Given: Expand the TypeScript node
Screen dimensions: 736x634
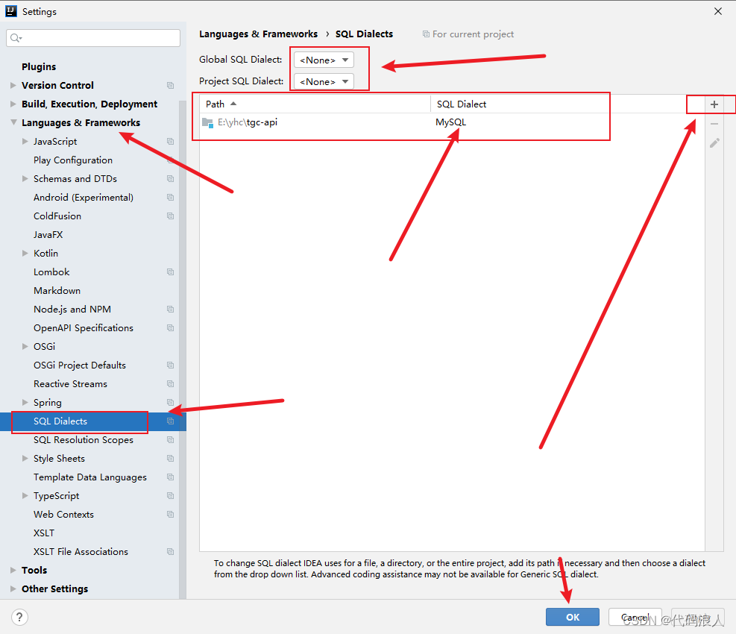Looking at the screenshot, I should [x=25, y=496].
